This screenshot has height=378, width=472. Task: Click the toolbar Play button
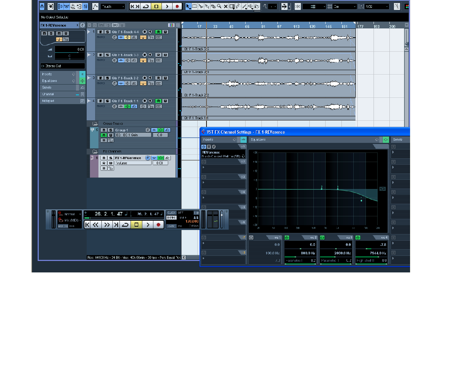pyautogui.click(x=167, y=6)
